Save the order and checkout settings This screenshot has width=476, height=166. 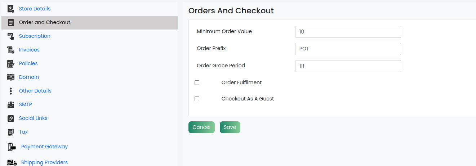230,127
